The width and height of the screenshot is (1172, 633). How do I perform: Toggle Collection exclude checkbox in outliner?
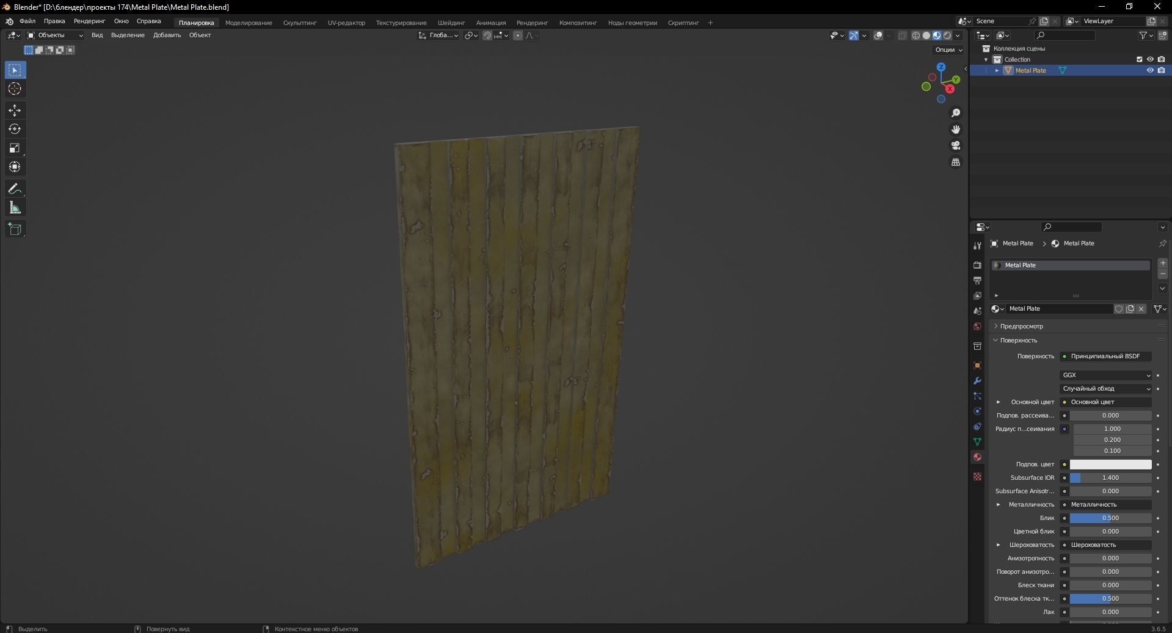point(1139,59)
